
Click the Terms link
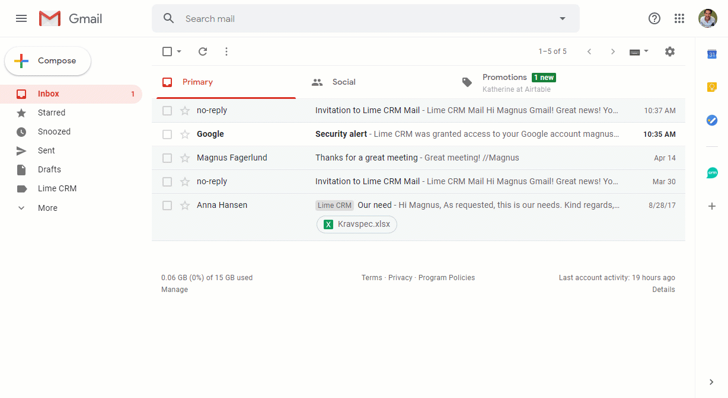(372, 278)
